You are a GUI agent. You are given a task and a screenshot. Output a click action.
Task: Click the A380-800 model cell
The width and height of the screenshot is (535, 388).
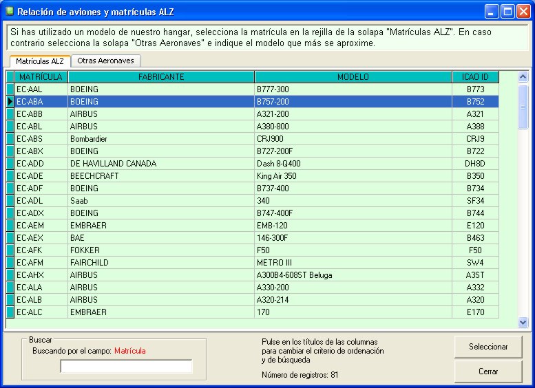[x=353, y=127]
